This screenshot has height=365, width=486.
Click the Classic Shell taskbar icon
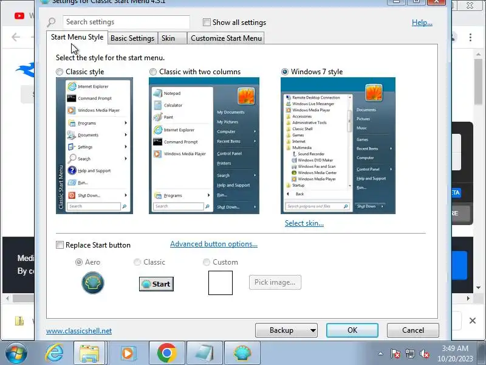(242, 353)
